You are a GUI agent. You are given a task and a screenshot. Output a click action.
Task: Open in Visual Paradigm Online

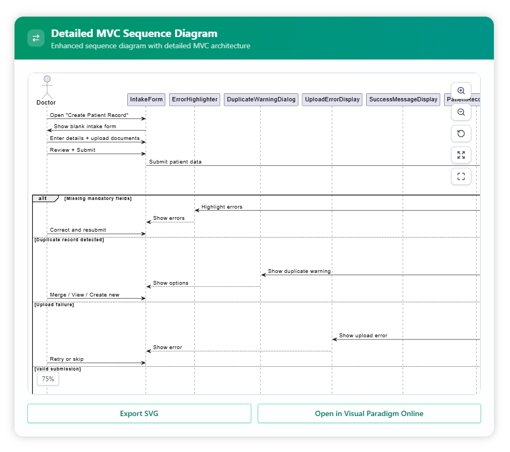coord(369,413)
